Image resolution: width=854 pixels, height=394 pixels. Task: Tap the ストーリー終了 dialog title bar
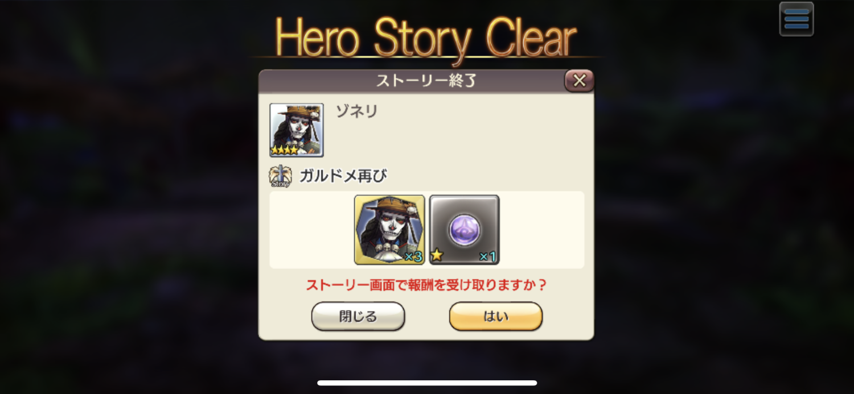[426, 81]
